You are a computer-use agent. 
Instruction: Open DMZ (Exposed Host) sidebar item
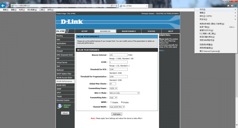point(65,55)
